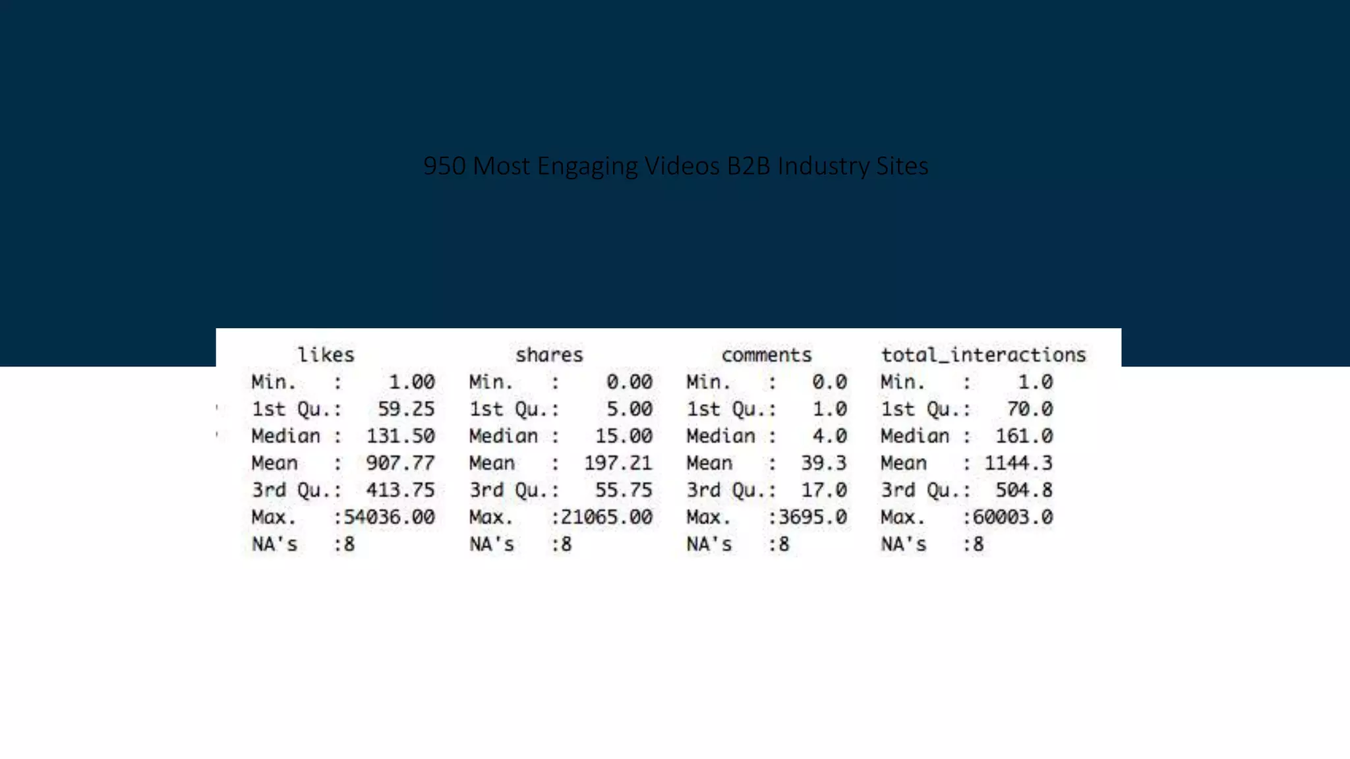Select the "likes" column header

[326, 355]
